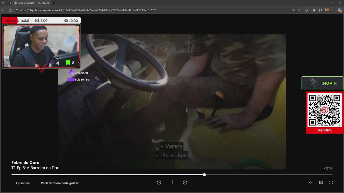Image resolution: width=344 pixels, height=193 pixels.
Task: Open the tab actions menu icon
Action: click(x=3, y=3)
